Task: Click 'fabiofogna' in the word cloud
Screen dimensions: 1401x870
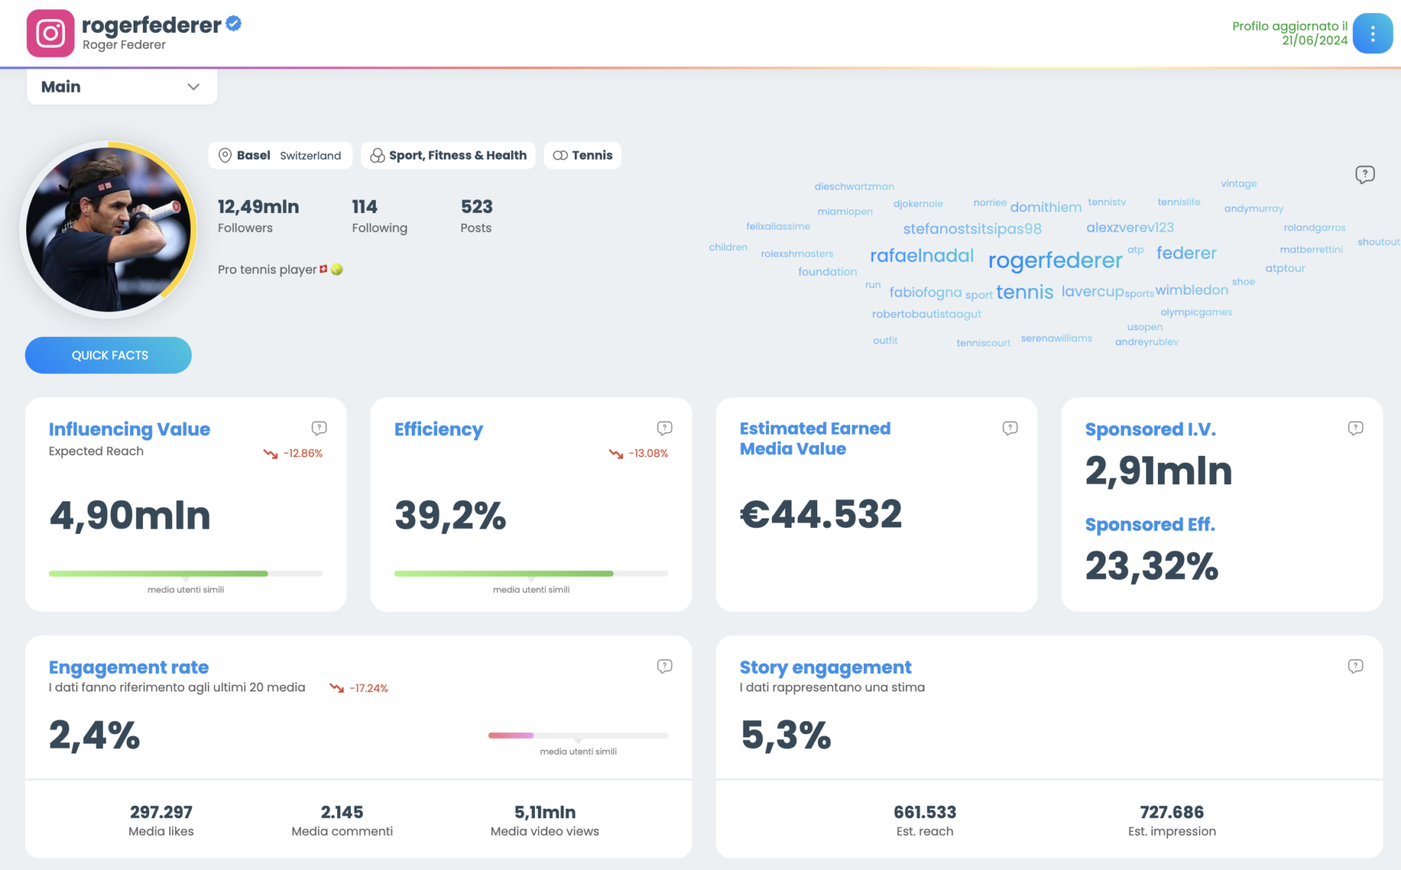Action: pos(925,292)
